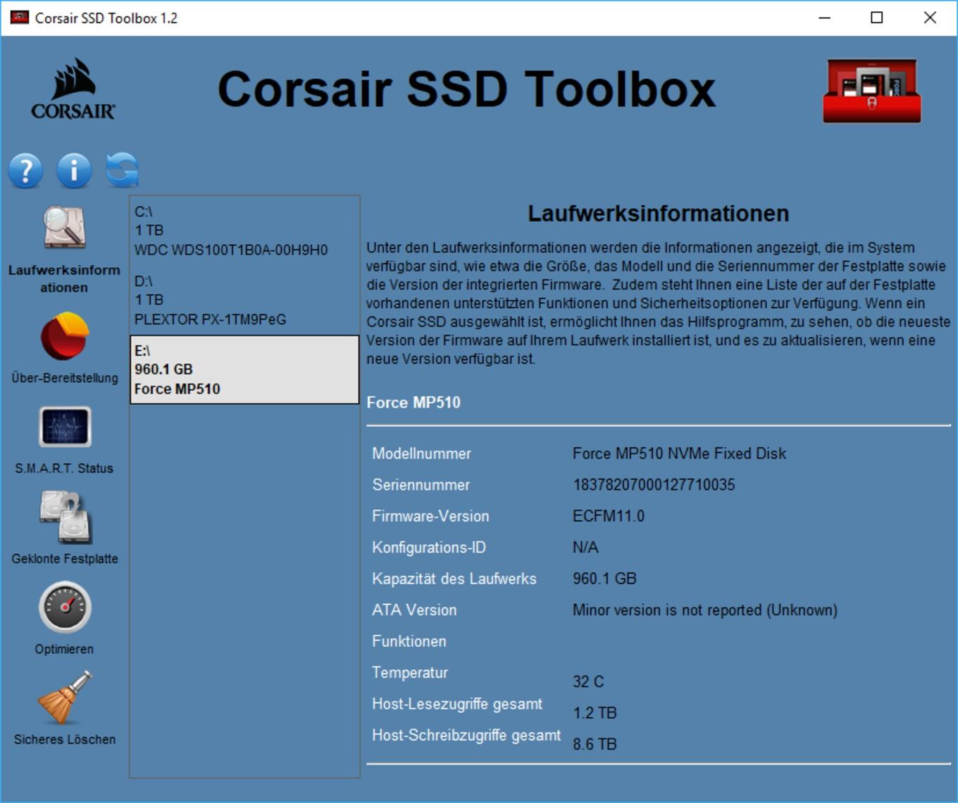Open Geklonte Festplatte drives icon
958x803 pixels.
tap(66, 517)
